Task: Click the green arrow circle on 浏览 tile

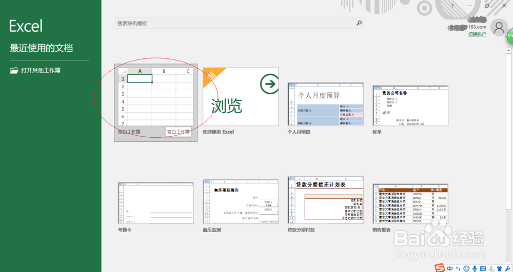Action: pos(270,84)
